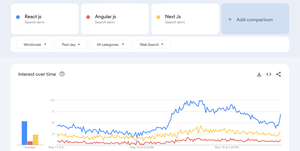Image resolution: width=300 pixels, height=151 pixels.
Task: Edit the Angular js search term
Action: click(115, 19)
